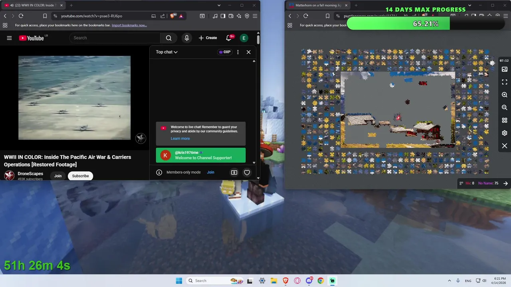Select the Matterhorn on a fall morning tab
This screenshot has height=287, width=511.
tap(317, 5)
